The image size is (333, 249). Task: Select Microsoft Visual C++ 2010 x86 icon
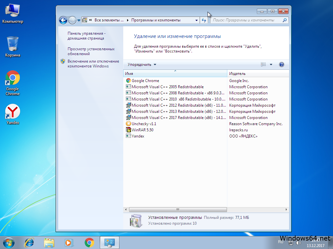128,99
